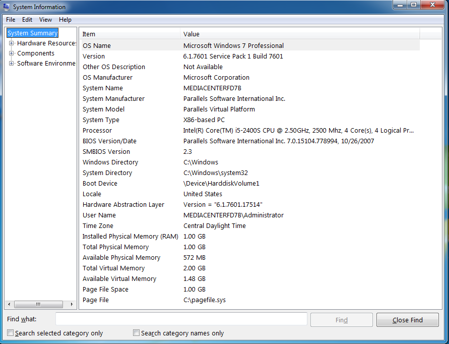The image size is (449, 344).
Task: Click the System Information title bar icon
Action: click(6, 7)
